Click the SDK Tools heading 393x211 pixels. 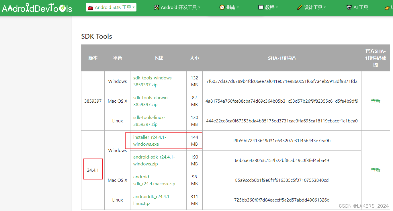(97, 36)
